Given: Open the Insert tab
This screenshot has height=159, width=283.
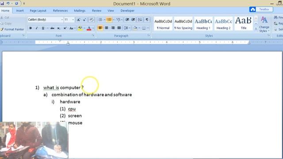Looking at the screenshot, I should tap(20, 11).
